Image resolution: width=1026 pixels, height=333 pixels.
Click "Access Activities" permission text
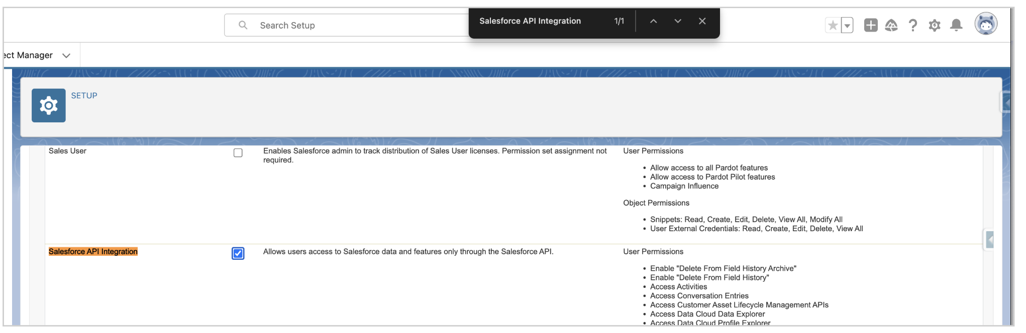click(678, 287)
